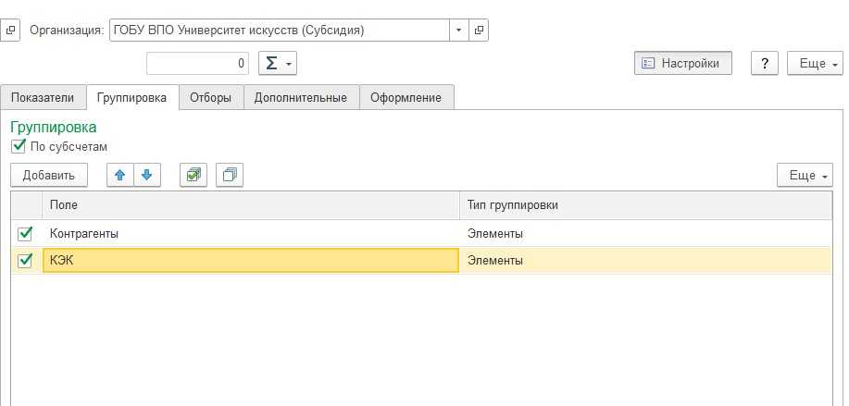Open the top Еще menu near Настройки
The width and height of the screenshot is (849, 406).
point(814,63)
